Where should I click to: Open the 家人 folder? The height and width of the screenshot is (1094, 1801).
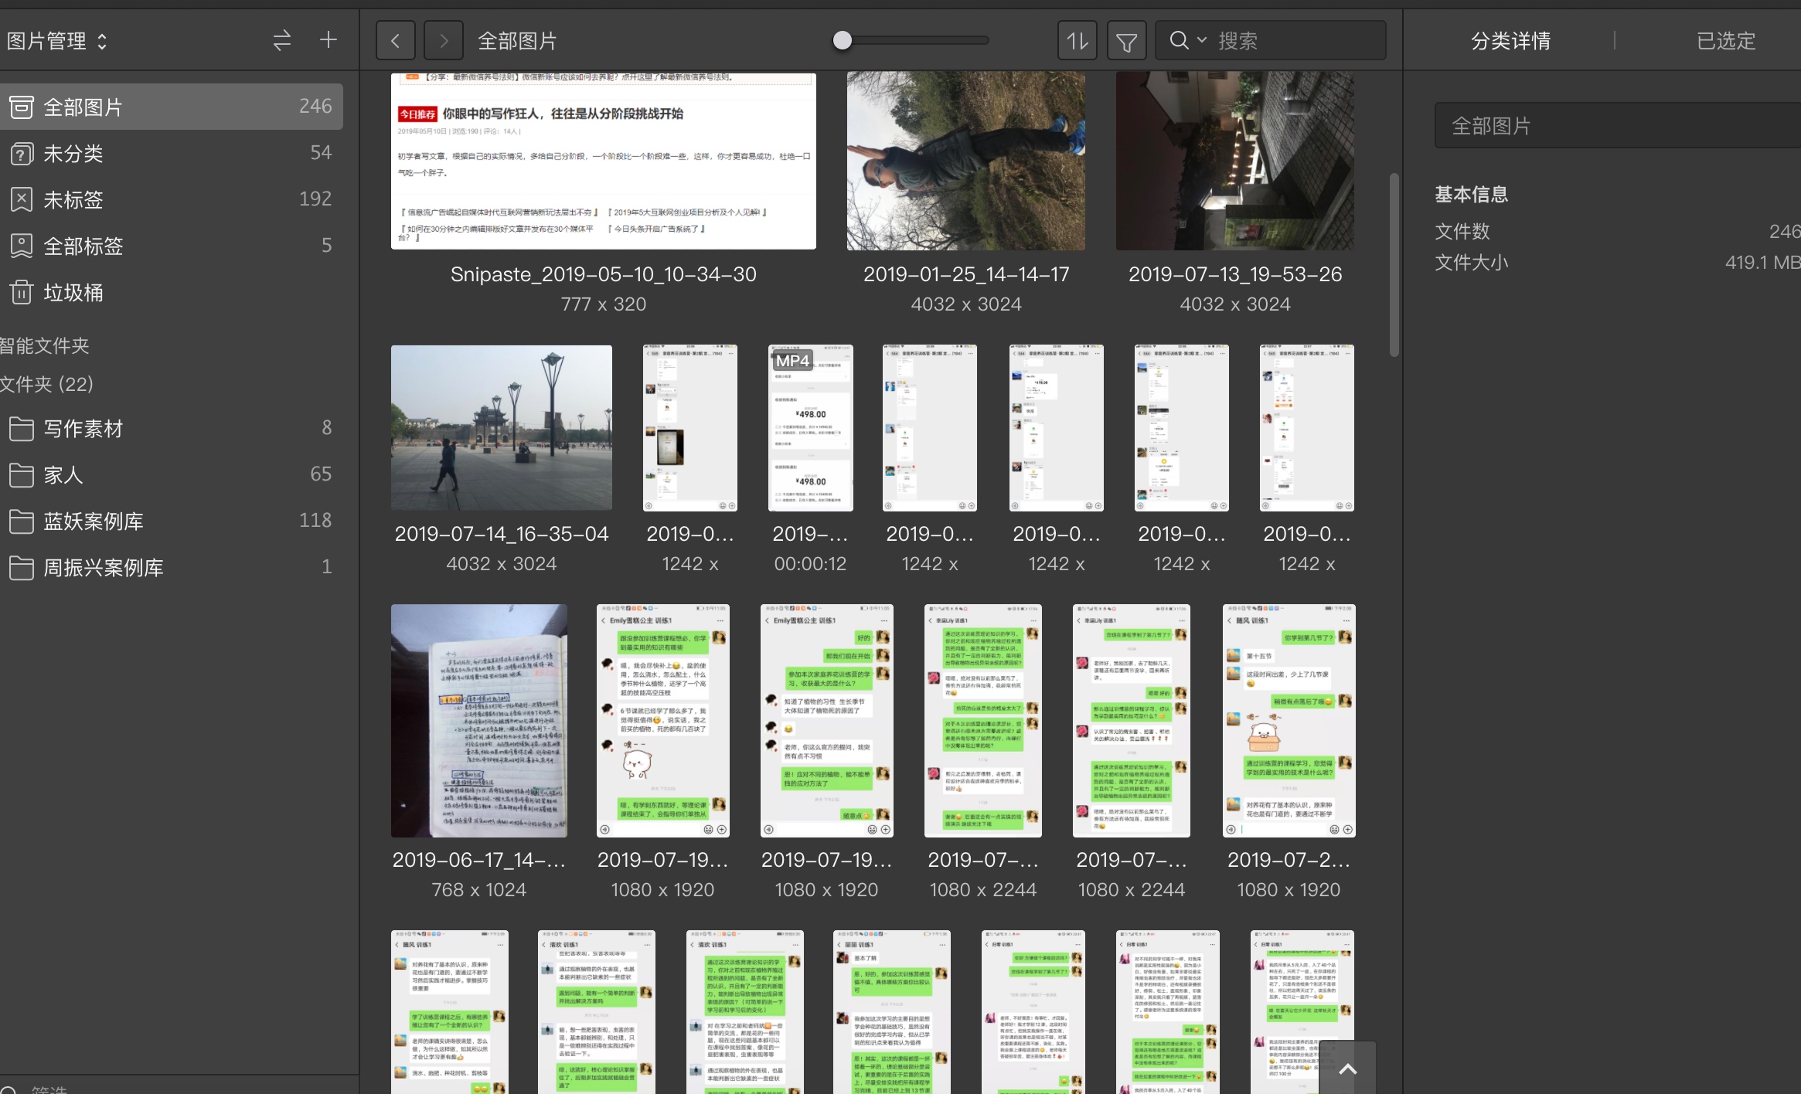(172, 474)
